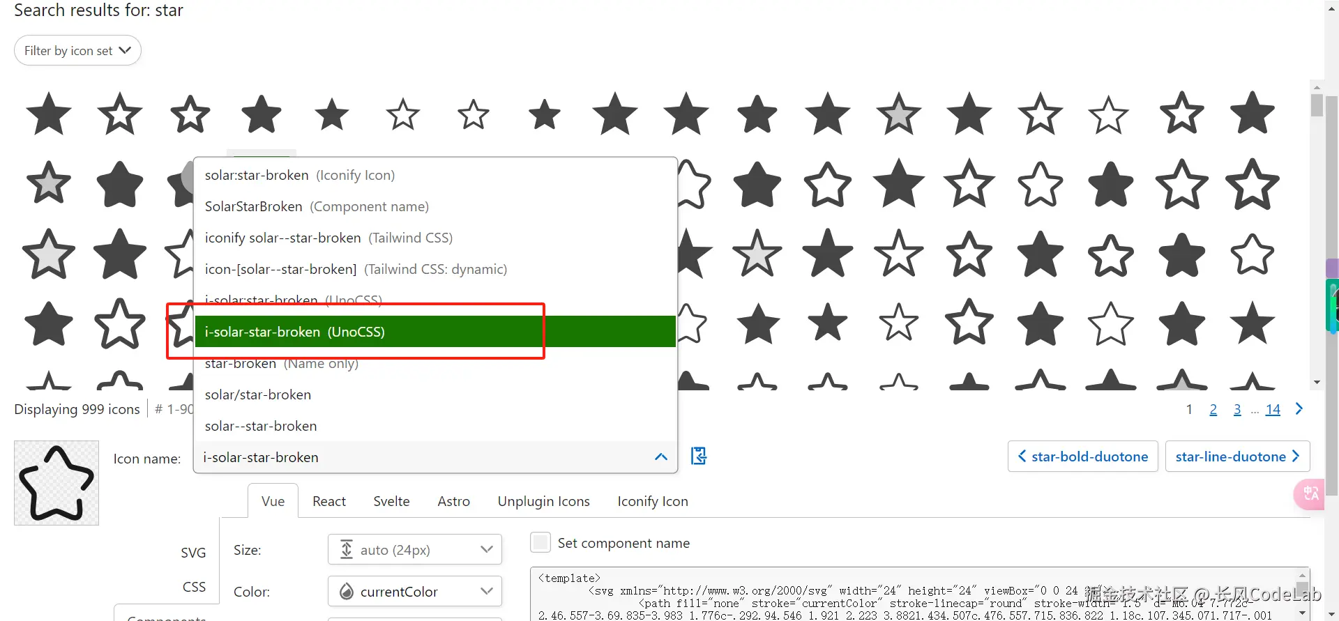Viewport: 1339px width, 621px height.
Task: Click the star-broken icon preview thumbnail
Action: pos(56,483)
